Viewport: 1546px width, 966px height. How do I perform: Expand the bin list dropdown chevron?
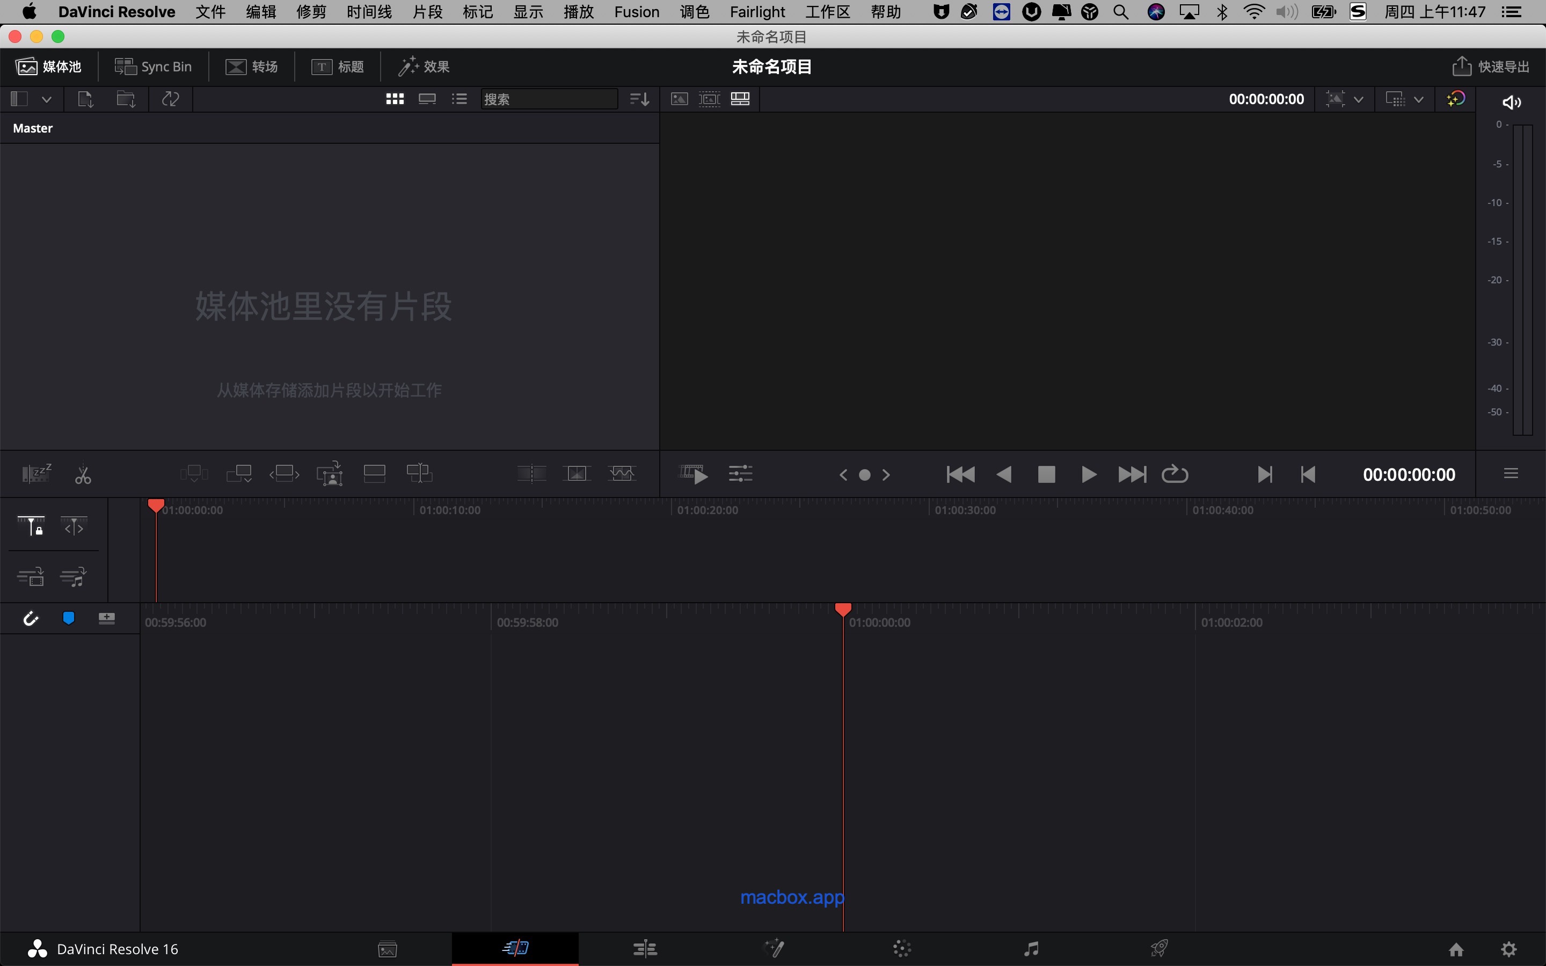[x=47, y=99]
